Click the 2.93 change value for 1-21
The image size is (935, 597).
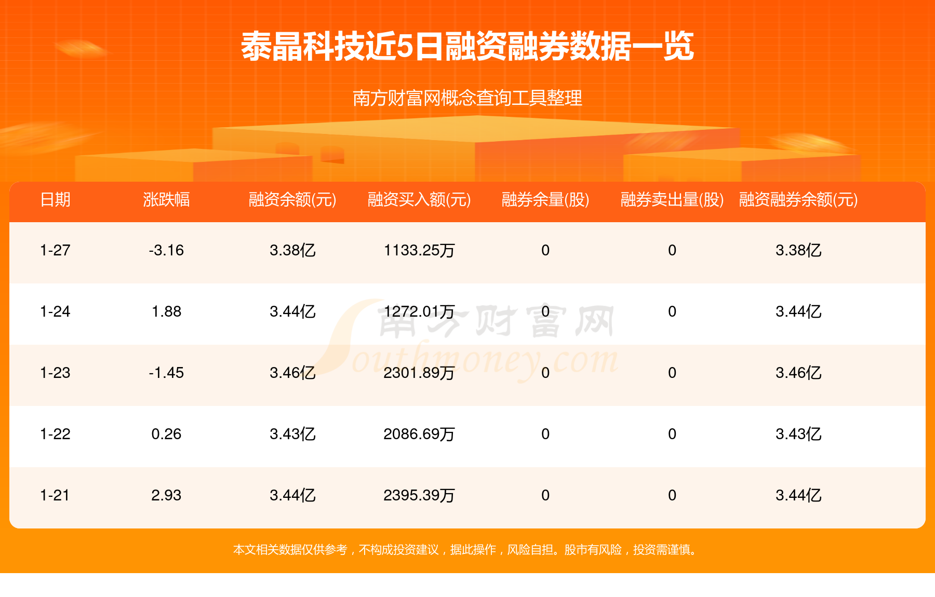pyautogui.click(x=167, y=496)
